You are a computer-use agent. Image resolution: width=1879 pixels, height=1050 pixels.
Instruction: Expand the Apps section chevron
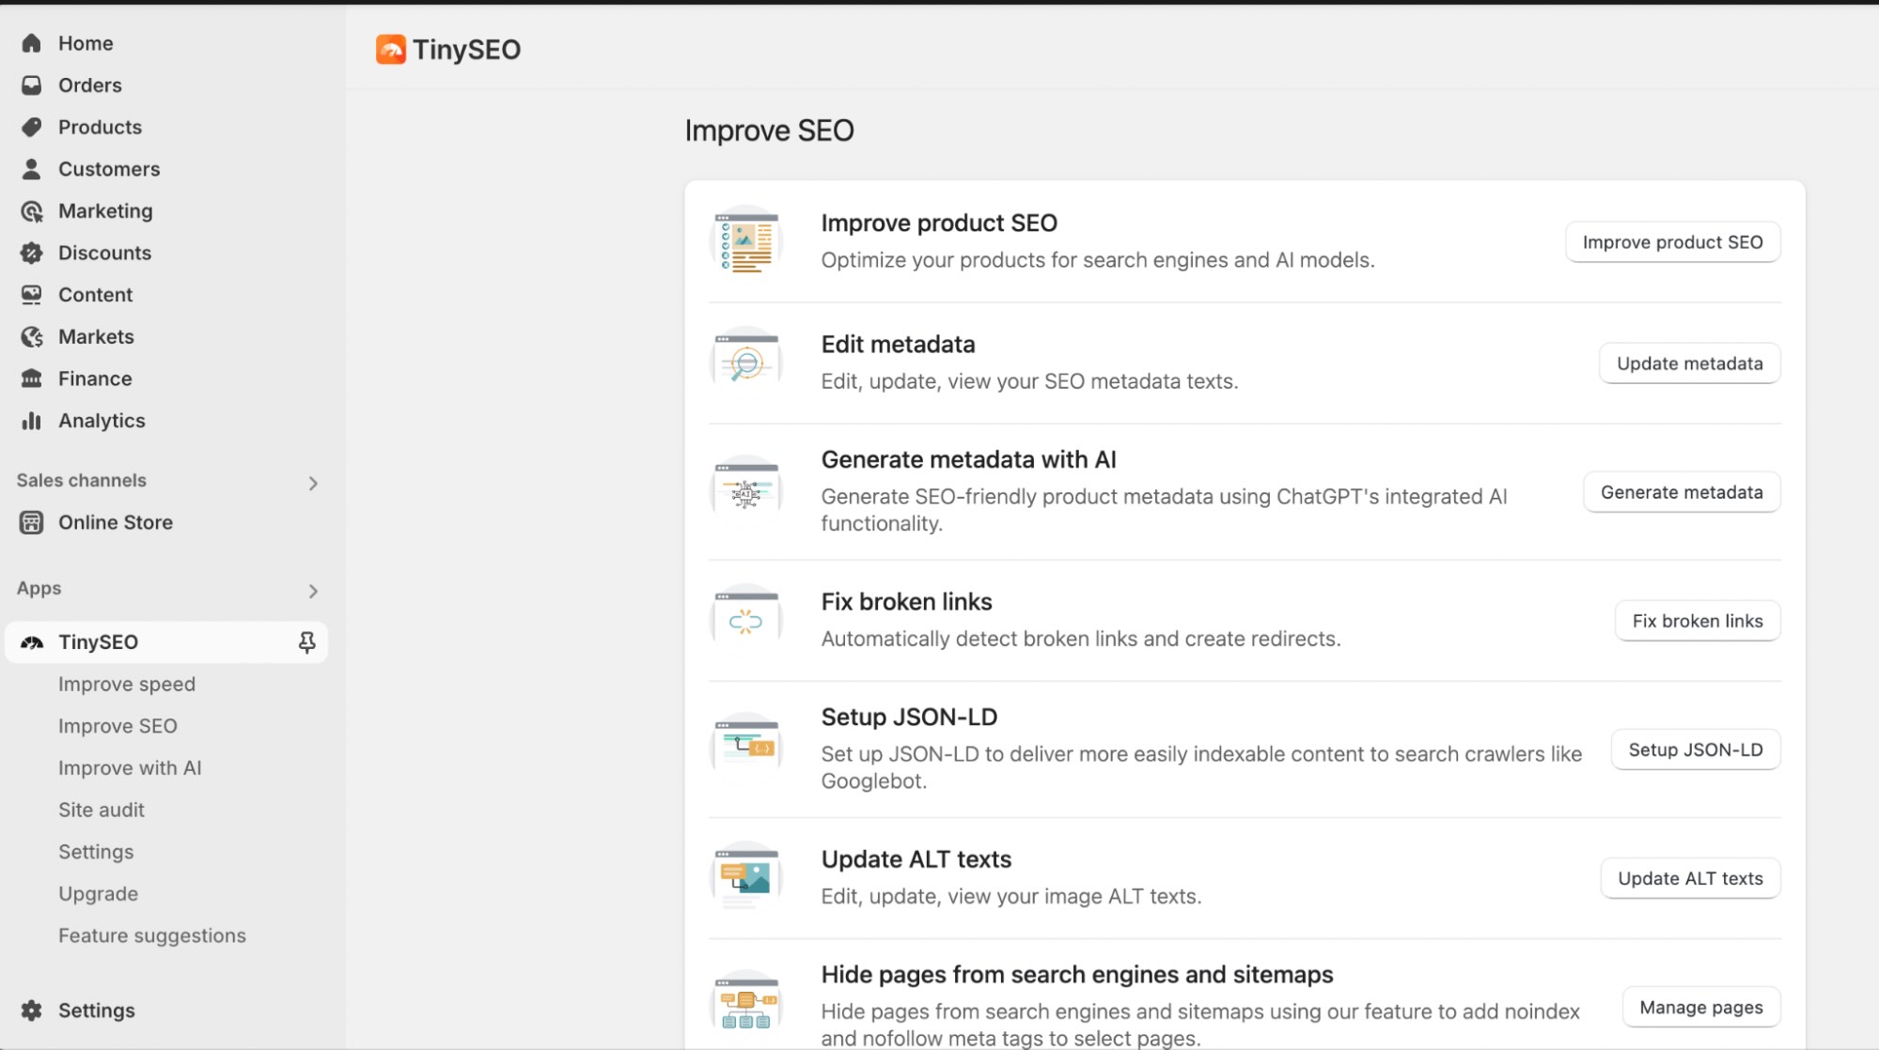[313, 591]
